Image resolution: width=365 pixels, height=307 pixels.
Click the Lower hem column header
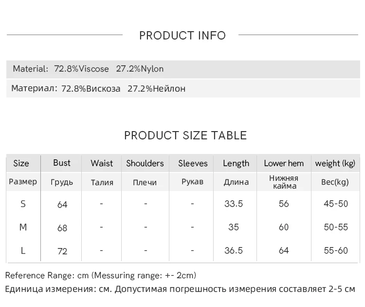click(x=284, y=163)
